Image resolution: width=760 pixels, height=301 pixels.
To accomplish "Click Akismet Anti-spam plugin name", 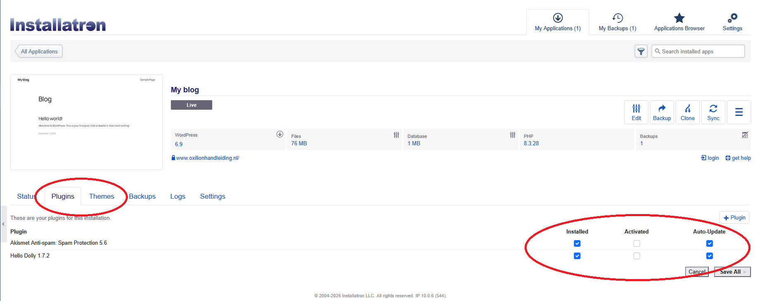I will pyautogui.click(x=58, y=243).
